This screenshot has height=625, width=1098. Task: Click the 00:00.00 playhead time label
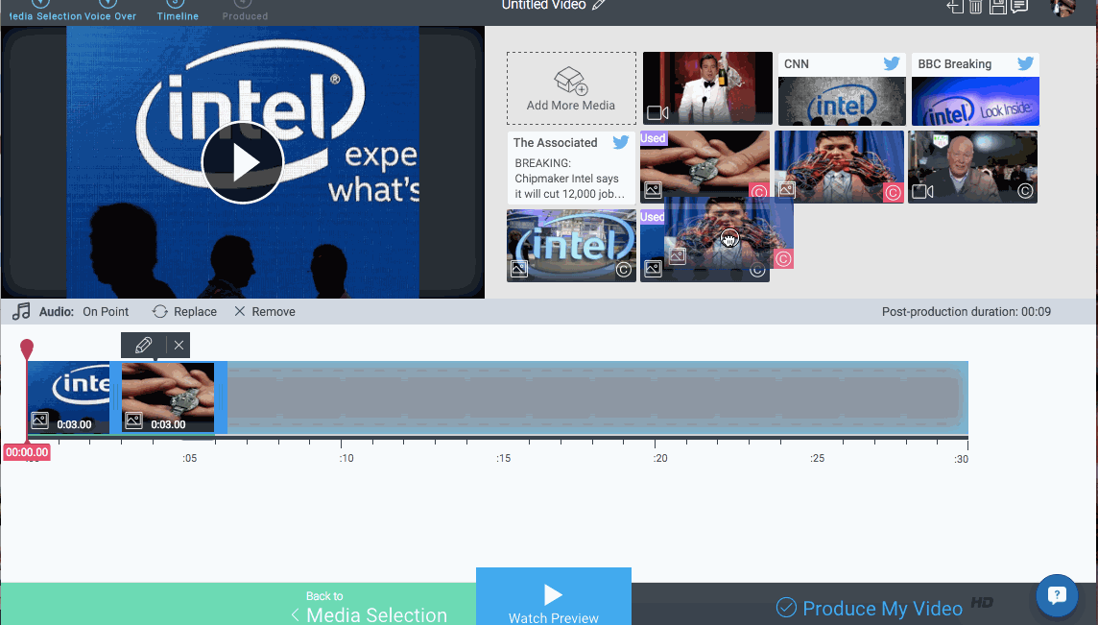tap(27, 452)
